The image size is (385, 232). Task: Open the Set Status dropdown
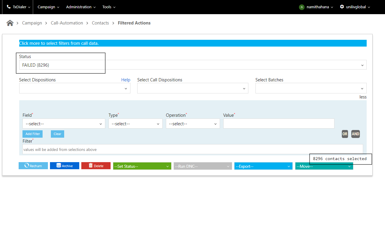pos(142,166)
